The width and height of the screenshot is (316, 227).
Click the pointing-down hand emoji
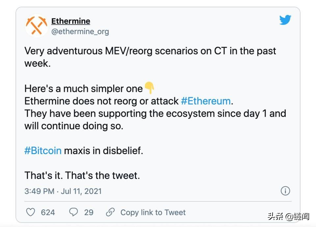click(x=149, y=88)
